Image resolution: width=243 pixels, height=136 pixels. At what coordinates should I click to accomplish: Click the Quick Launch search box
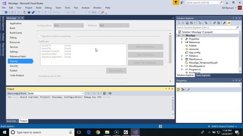coord(204,3)
